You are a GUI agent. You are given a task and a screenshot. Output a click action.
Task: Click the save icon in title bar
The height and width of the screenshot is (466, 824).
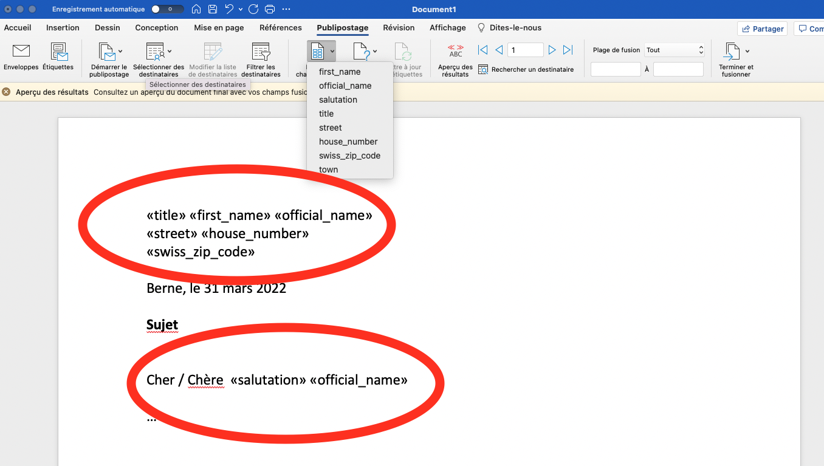coord(213,9)
